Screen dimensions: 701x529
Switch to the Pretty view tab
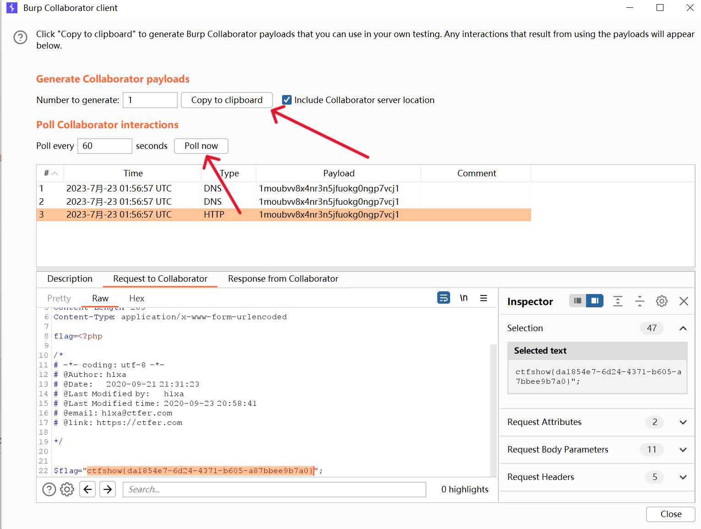(x=59, y=298)
